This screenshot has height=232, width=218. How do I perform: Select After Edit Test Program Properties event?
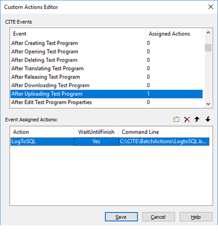[x=106, y=102]
